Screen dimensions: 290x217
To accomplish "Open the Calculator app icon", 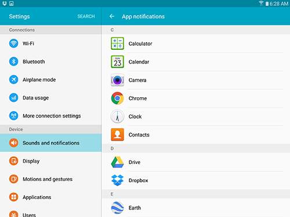I will 117,43.
